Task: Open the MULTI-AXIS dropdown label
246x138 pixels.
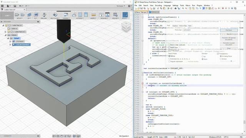Action: (x=55, y=18)
